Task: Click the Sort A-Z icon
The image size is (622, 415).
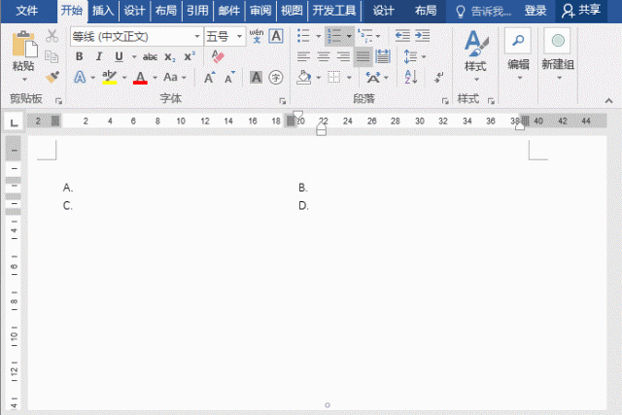Action: [x=410, y=77]
